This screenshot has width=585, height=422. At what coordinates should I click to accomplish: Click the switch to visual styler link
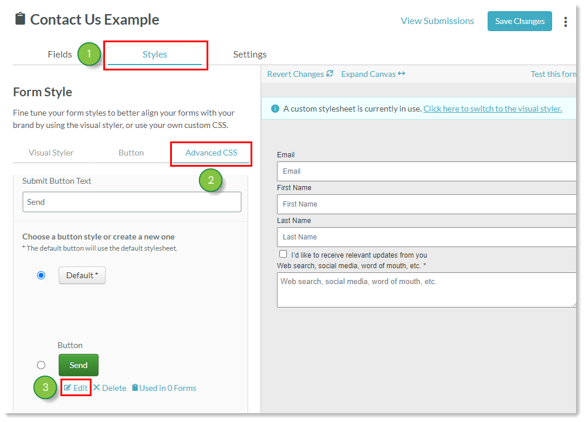pyautogui.click(x=492, y=109)
